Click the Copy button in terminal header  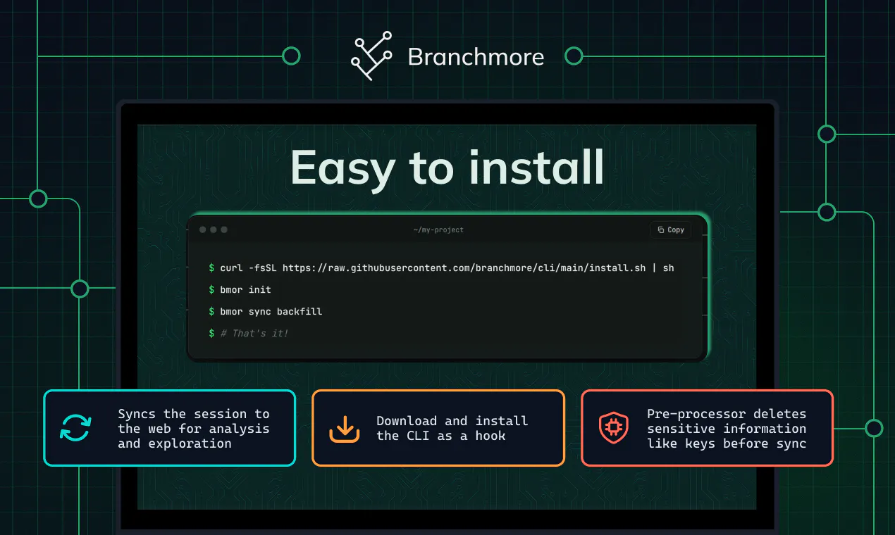click(x=671, y=230)
